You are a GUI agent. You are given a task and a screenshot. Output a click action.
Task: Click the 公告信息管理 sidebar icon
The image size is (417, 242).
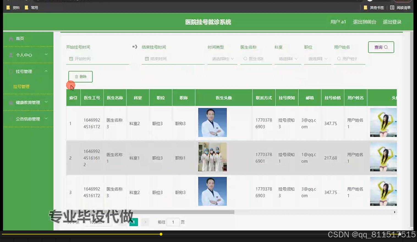(11, 119)
